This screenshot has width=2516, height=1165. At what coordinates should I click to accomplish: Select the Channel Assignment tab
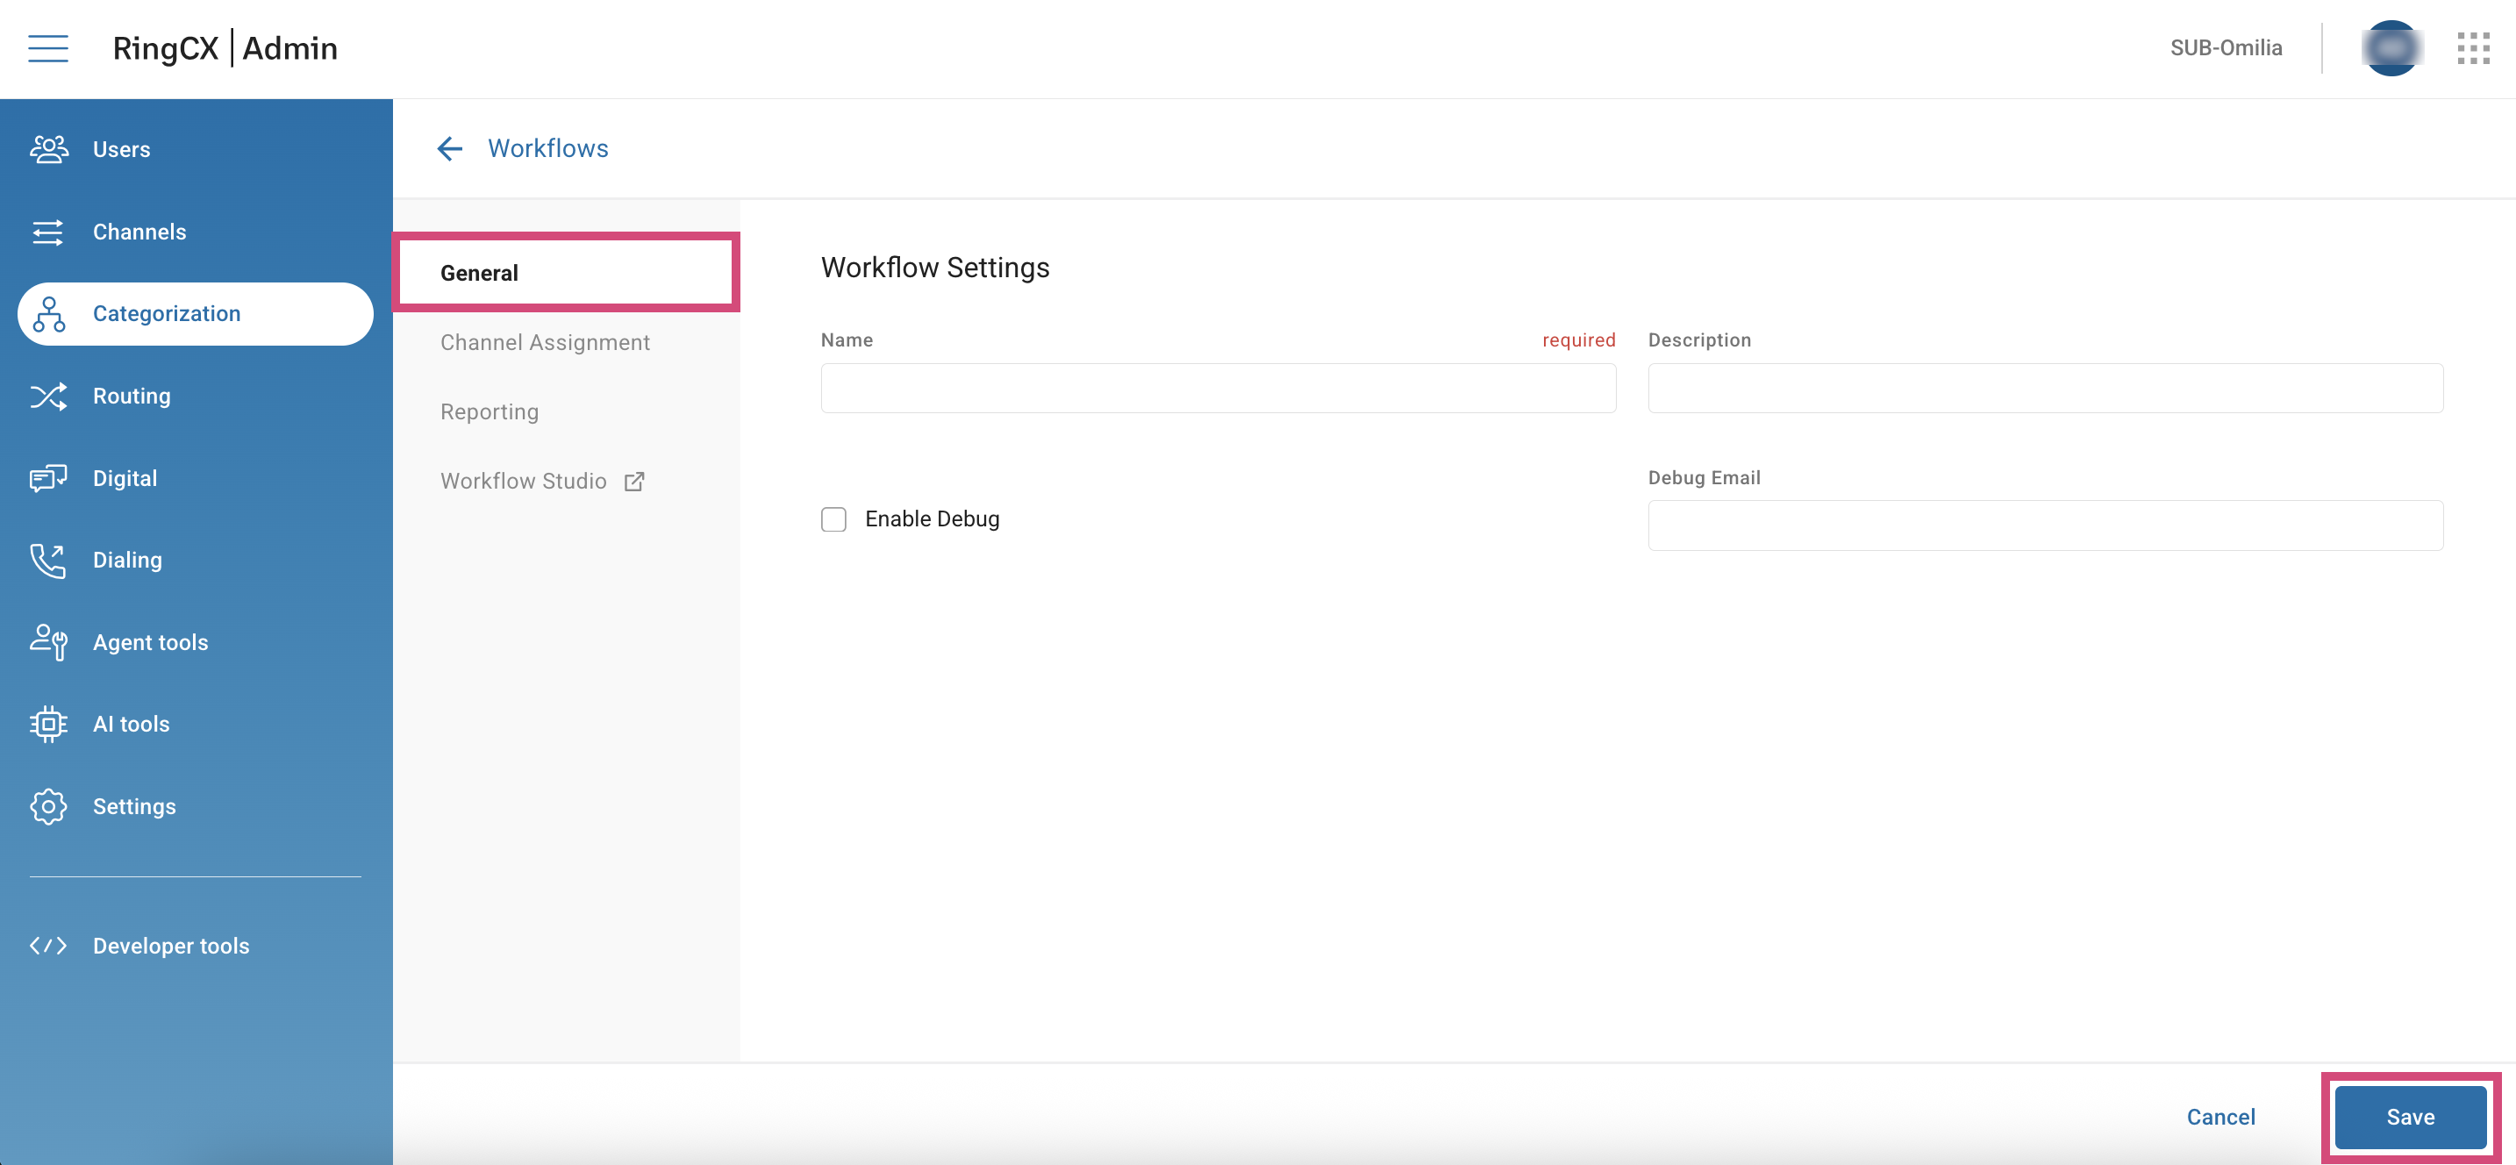545,343
